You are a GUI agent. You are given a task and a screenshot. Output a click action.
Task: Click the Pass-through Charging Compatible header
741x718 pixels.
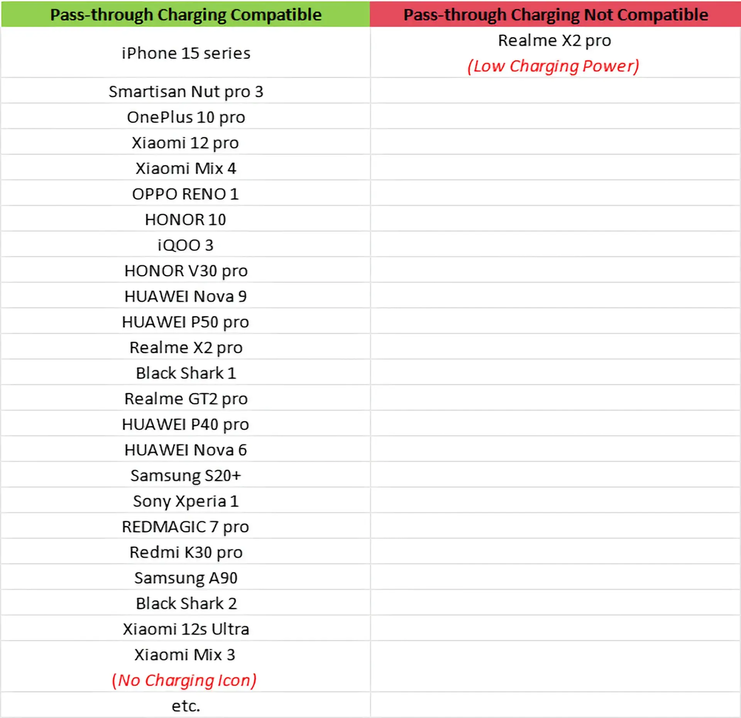click(186, 14)
